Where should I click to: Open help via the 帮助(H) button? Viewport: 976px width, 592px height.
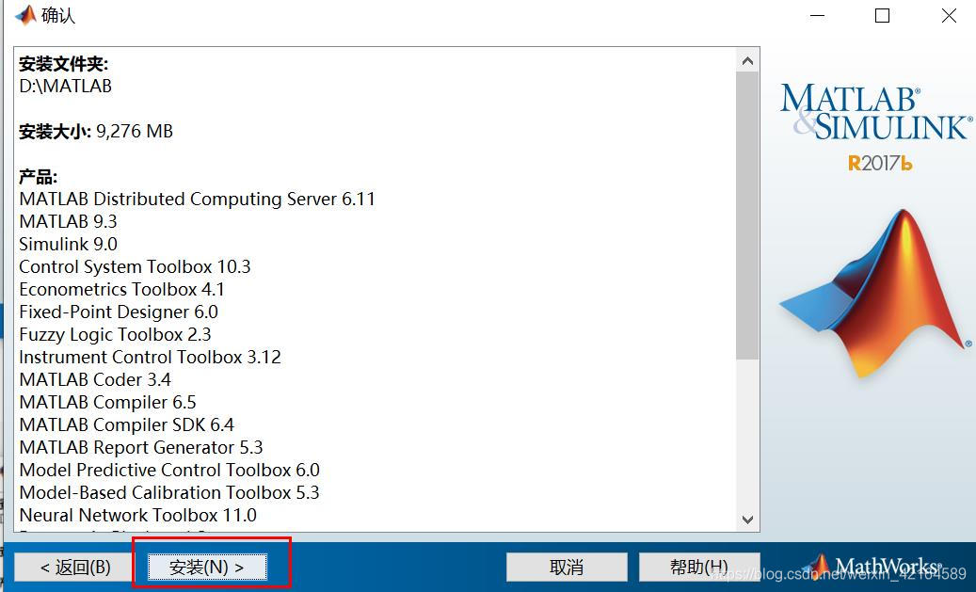698,567
